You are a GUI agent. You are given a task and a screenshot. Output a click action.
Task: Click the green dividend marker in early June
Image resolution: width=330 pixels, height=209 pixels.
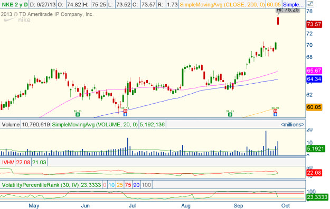tap(78, 114)
